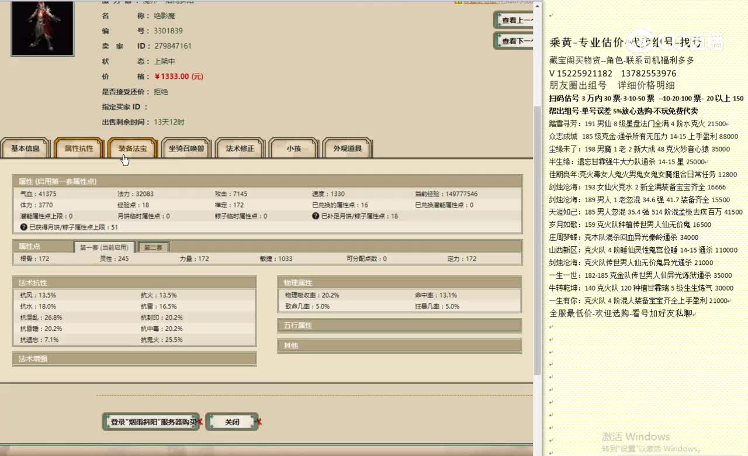Click the 登录"烟雨斜阳"服务器购买 button

(x=151, y=422)
